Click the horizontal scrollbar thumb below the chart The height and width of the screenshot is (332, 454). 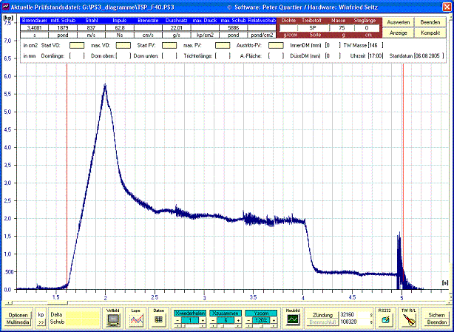(57, 302)
